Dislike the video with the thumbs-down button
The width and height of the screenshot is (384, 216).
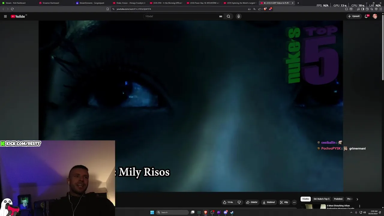(239, 202)
